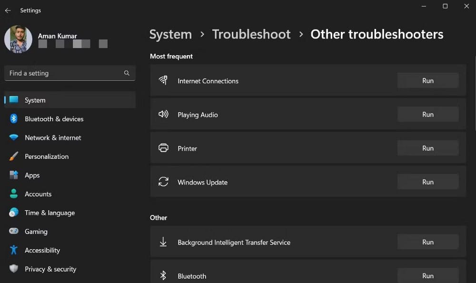
Task: Select Privacy & security in the sidebar
Action: [50, 269]
